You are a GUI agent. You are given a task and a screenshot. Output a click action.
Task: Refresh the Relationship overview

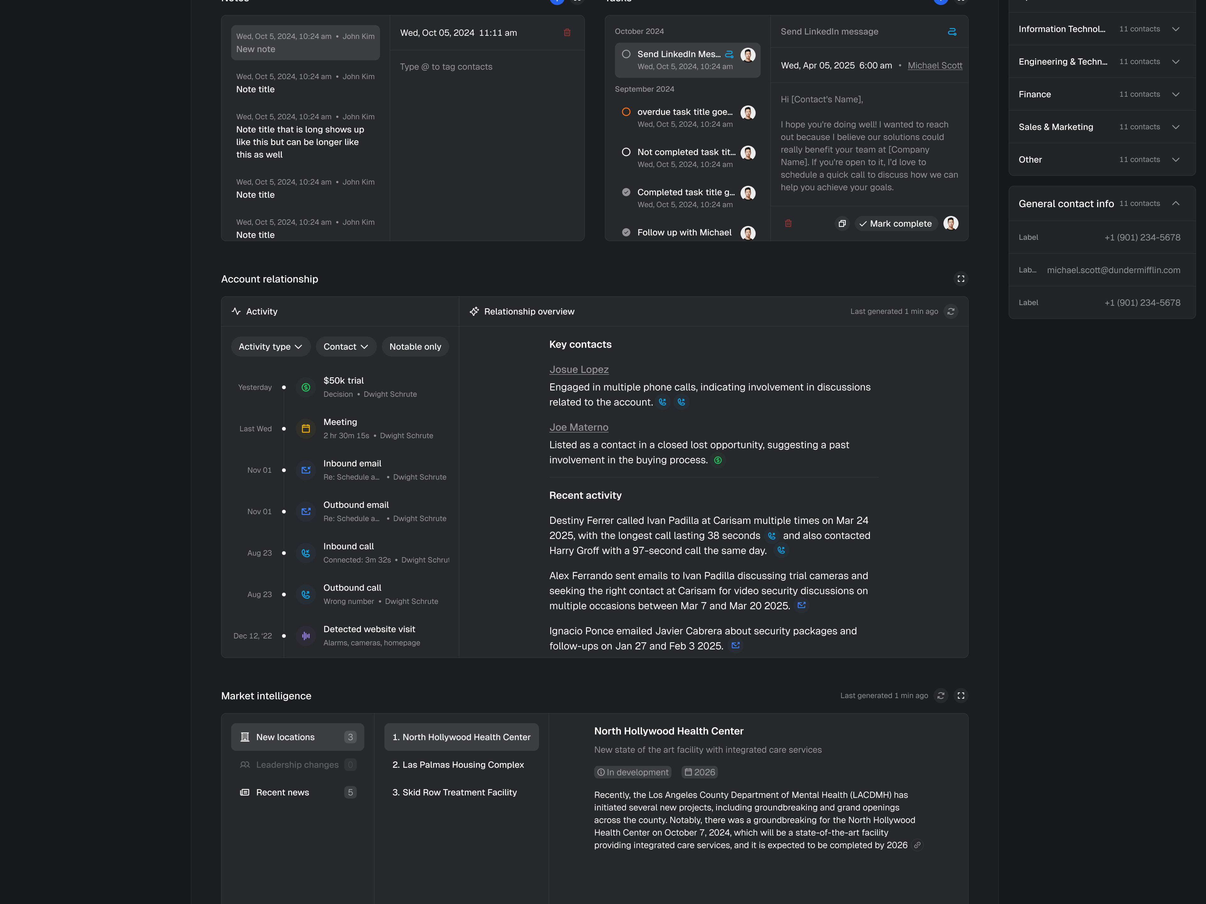951,311
